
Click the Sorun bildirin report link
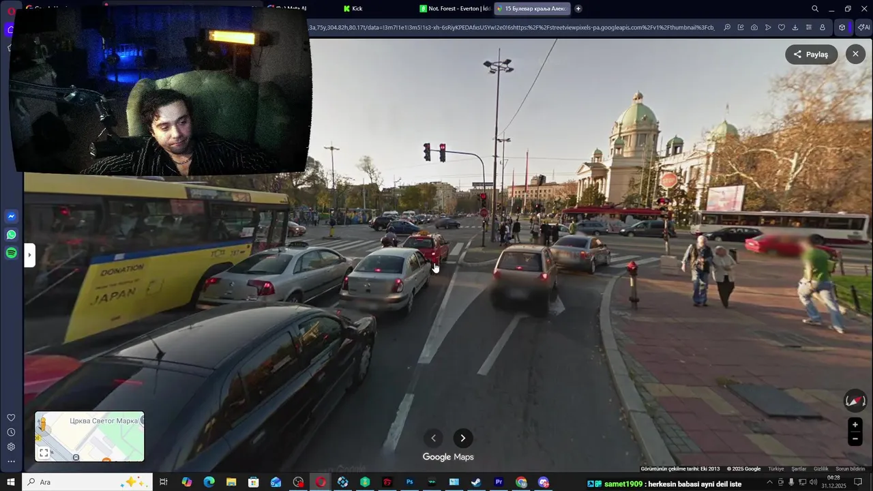[x=850, y=469]
